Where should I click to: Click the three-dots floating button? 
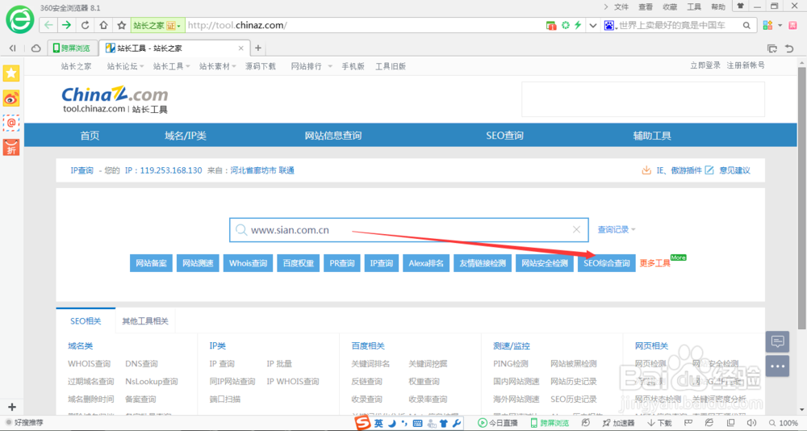point(777,366)
